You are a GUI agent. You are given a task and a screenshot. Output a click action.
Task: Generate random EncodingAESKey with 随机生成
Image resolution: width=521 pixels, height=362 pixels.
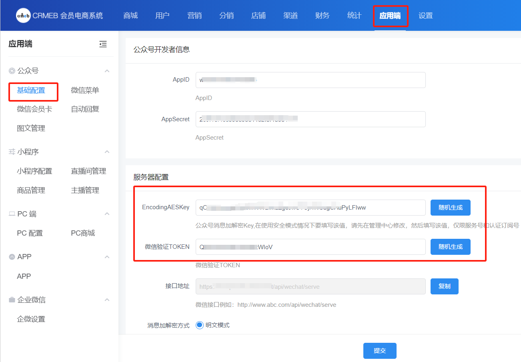coord(450,208)
